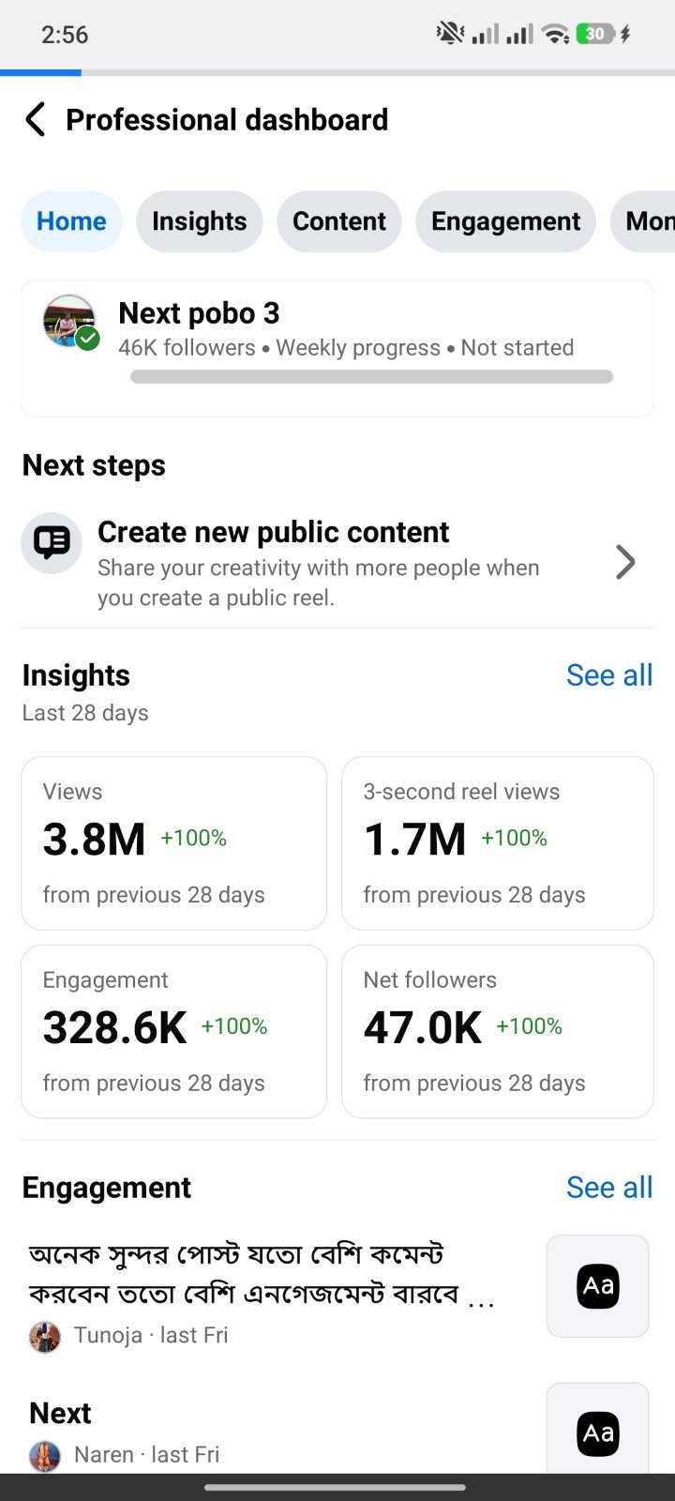Open the 3-second reel views card
The height and width of the screenshot is (1501, 675).
point(498,843)
